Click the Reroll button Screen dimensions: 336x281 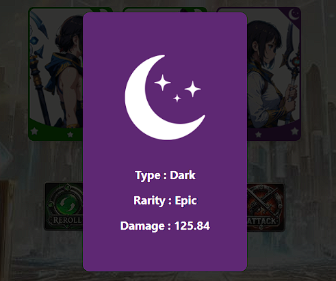click(x=64, y=206)
